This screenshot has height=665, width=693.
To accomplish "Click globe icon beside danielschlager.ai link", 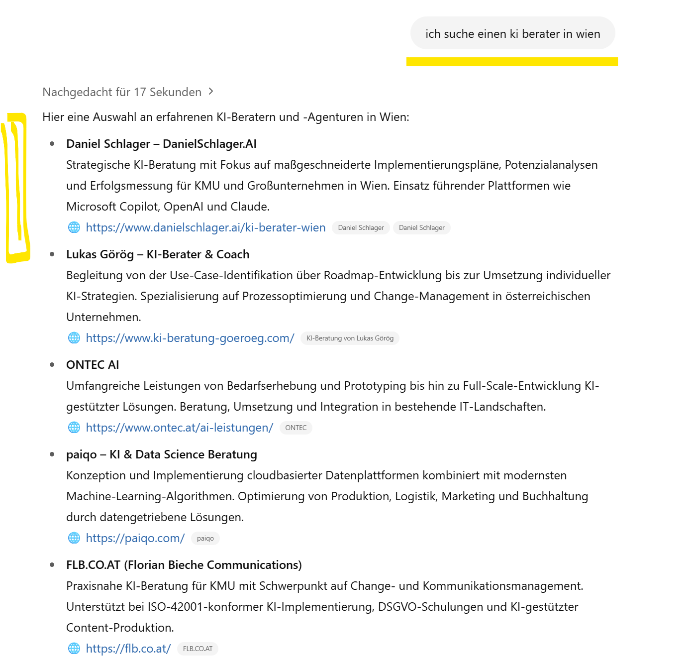I will coord(74,227).
